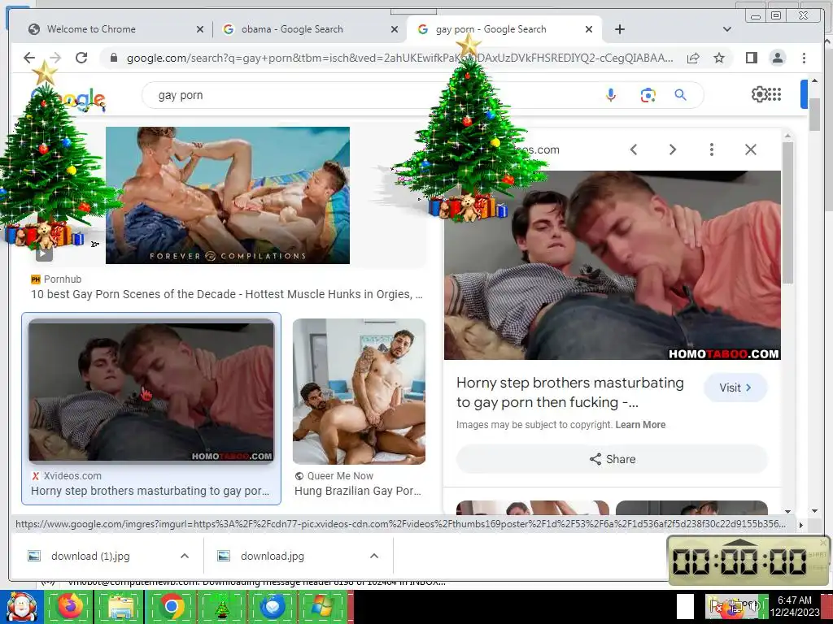The image size is (833, 624).
Task: Open the Santa start button
Action: point(21,607)
